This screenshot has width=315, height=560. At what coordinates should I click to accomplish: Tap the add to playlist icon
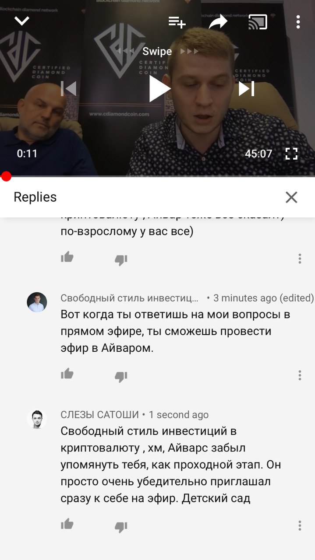point(177,22)
